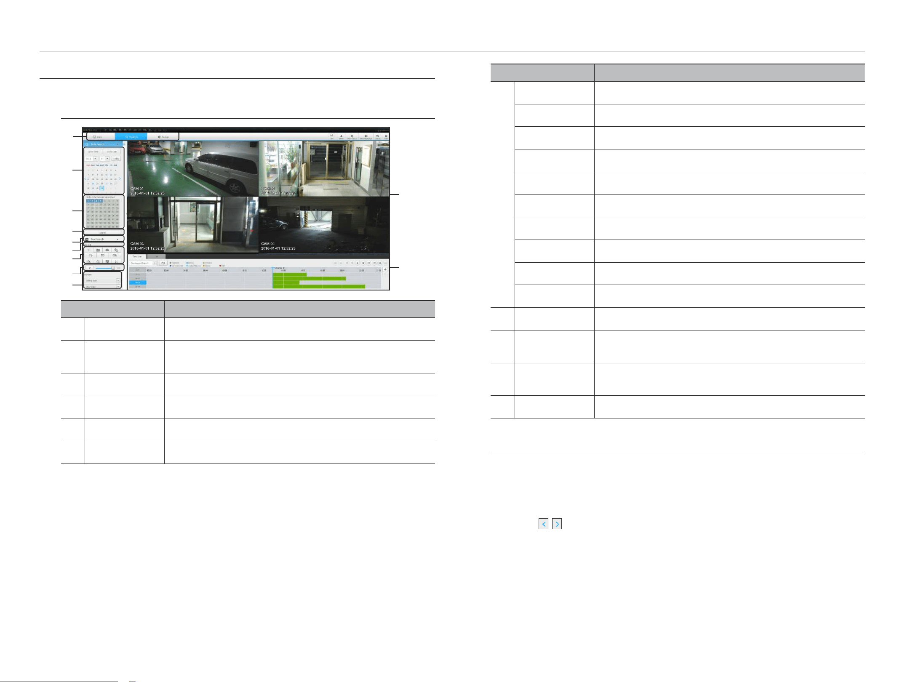Toggle channel 4 in the channel grid
The height and width of the screenshot is (682, 913).
click(101, 201)
